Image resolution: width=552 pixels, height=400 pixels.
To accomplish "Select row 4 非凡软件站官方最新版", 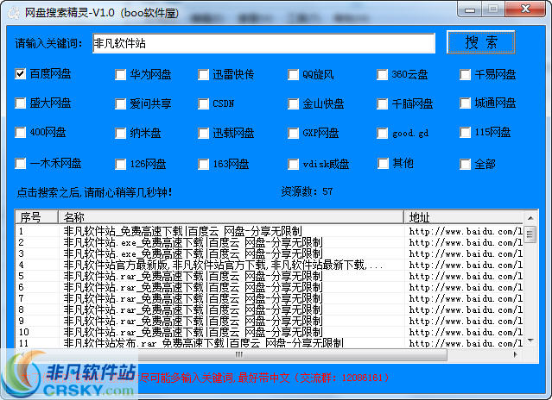I will tap(269, 265).
